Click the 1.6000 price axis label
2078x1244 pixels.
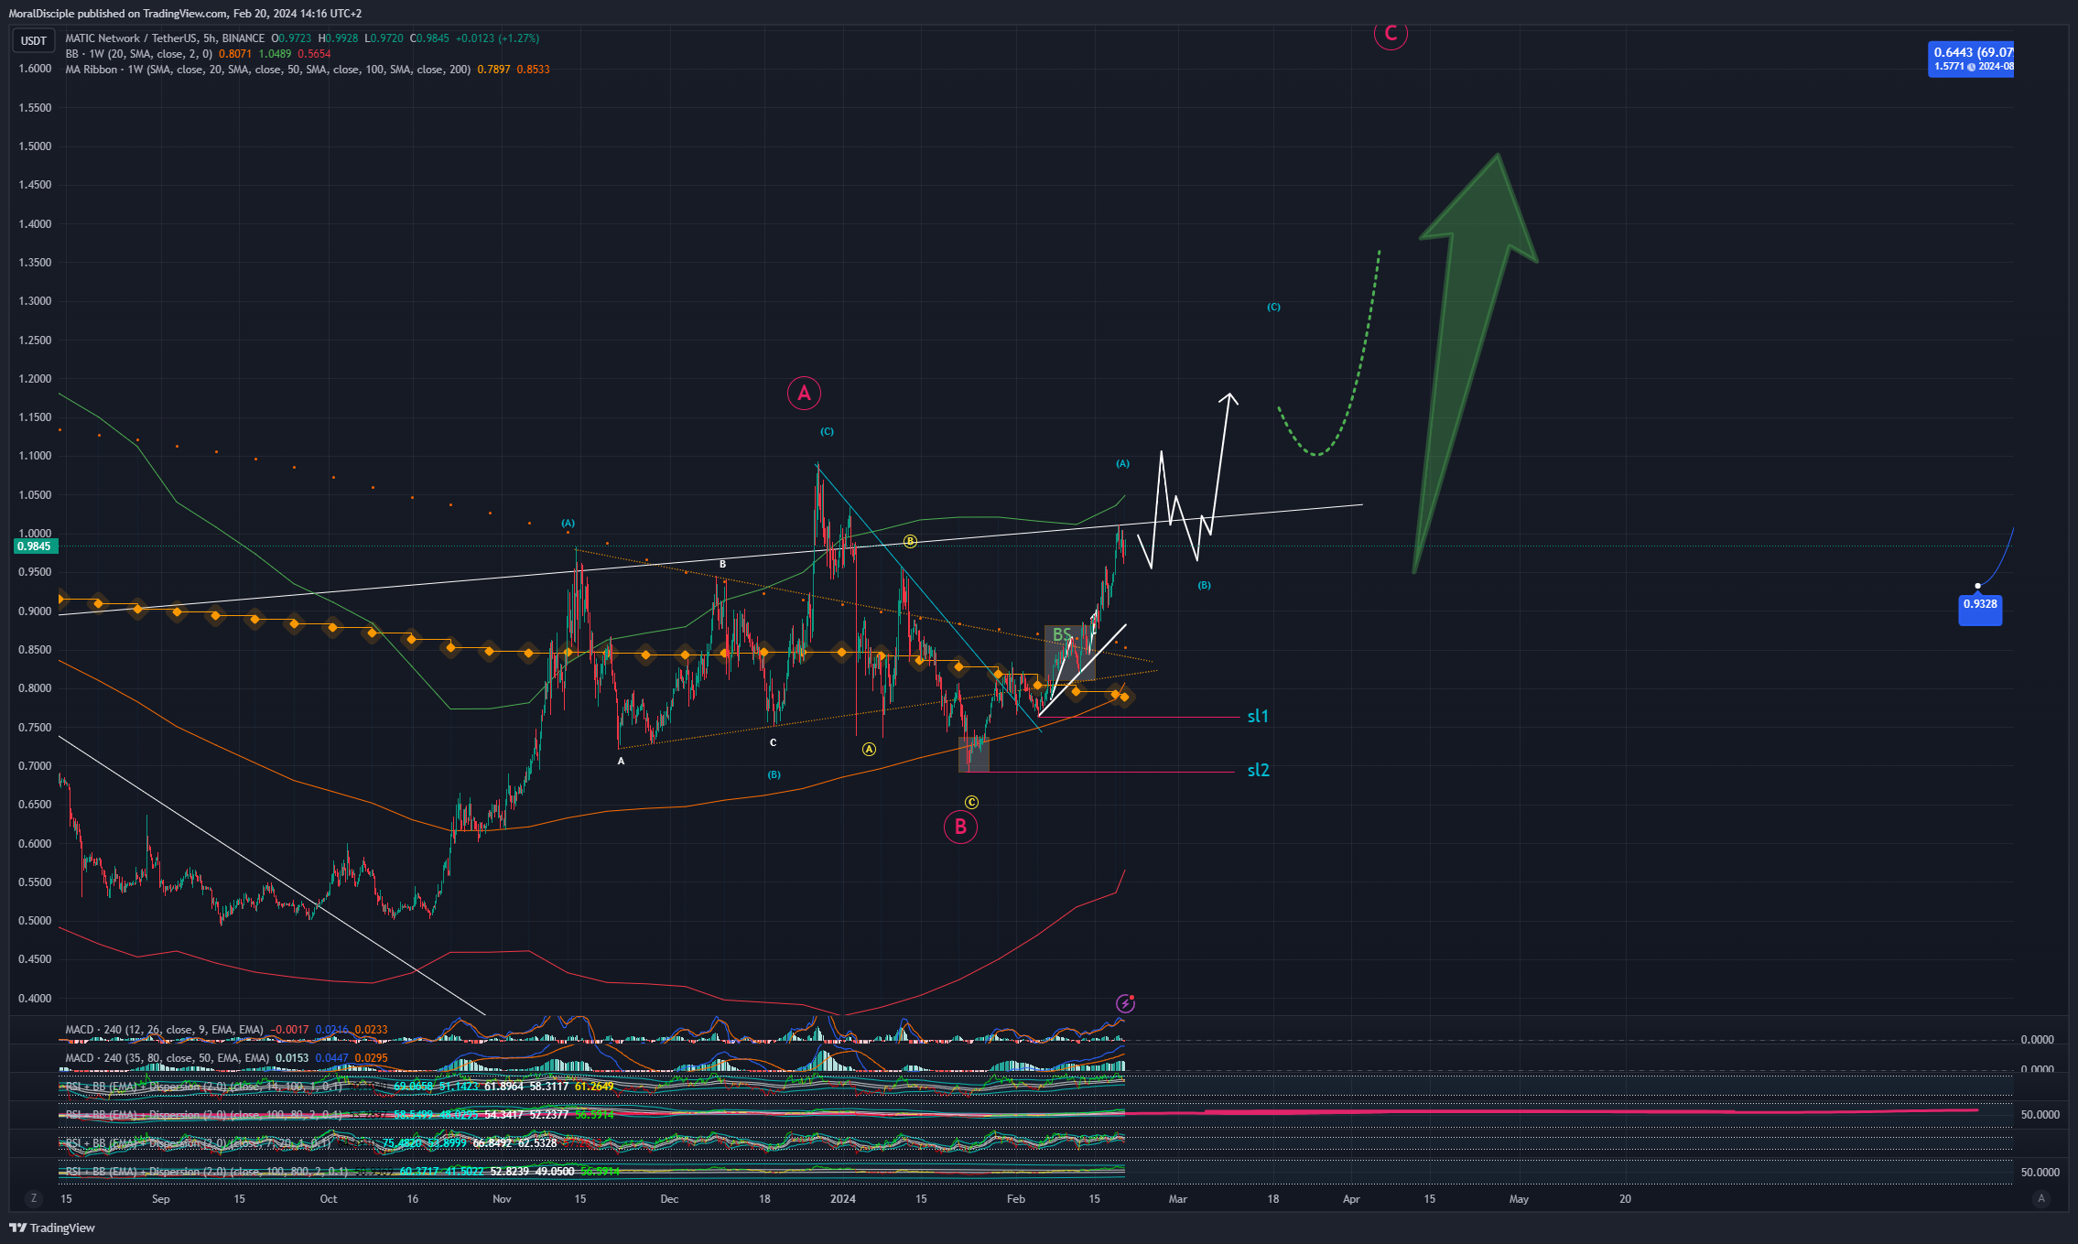35,69
